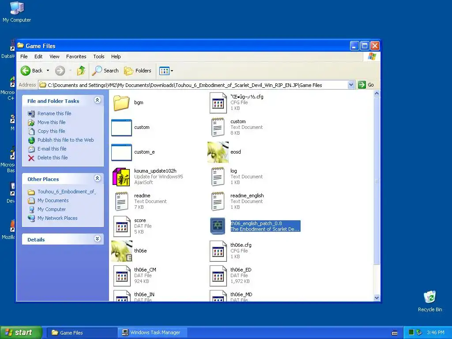Select the th06e_ED DAT file icon
Viewport: 452px width, 339px height.
(218, 276)
